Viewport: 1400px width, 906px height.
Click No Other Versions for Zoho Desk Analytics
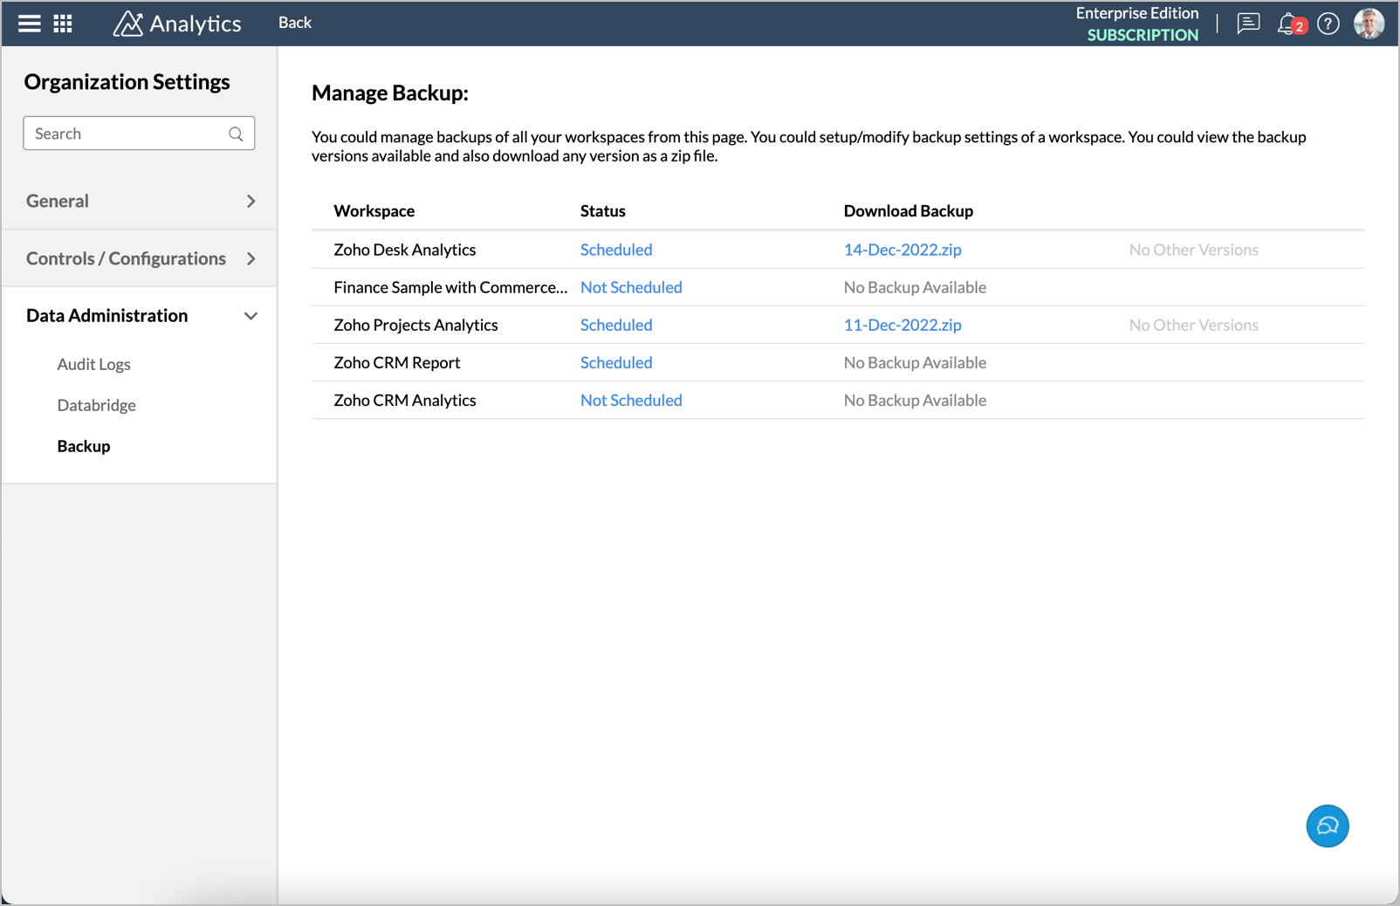coord(1193,250)
